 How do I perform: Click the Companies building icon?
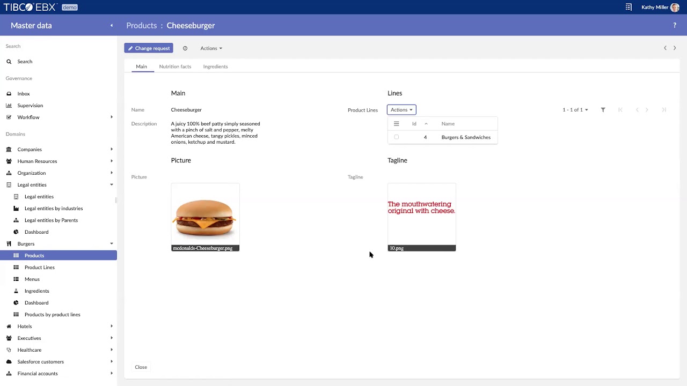tap(9, 150)
